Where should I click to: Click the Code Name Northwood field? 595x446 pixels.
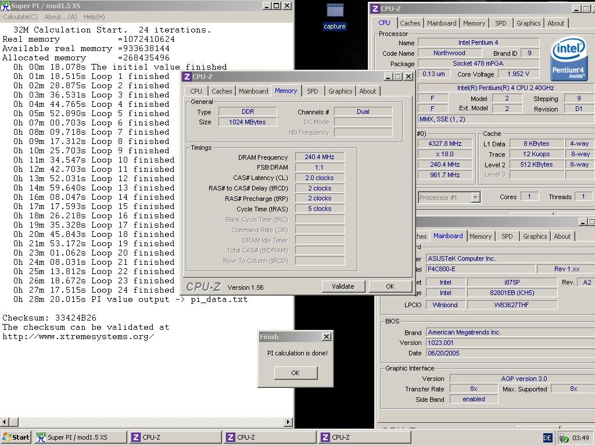coord(449,53)
